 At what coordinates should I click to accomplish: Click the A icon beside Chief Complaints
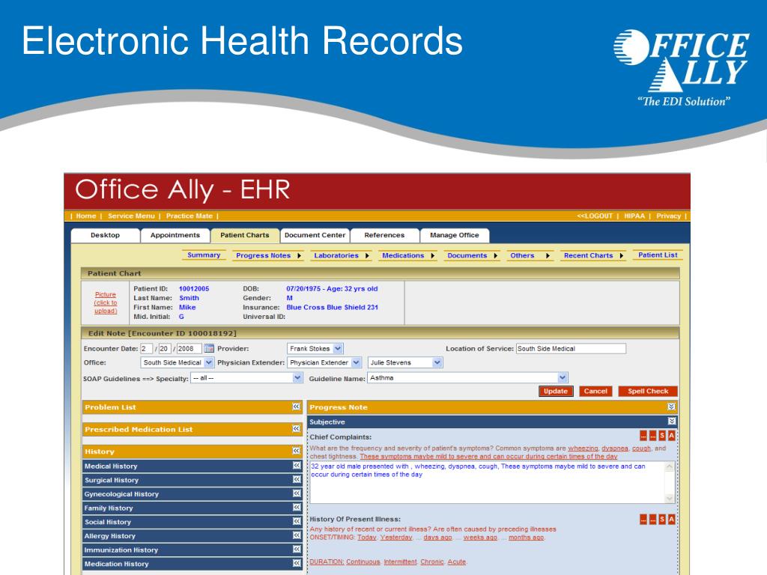coord(672,436)
